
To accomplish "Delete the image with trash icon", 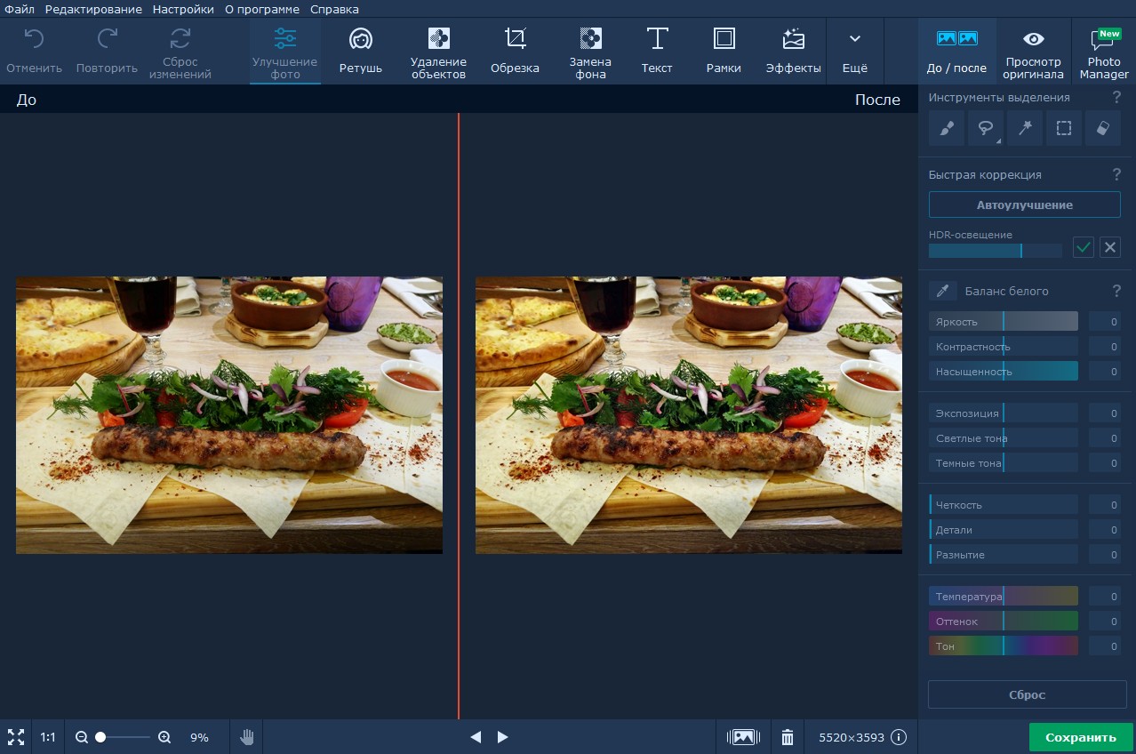I will (787, 737).
